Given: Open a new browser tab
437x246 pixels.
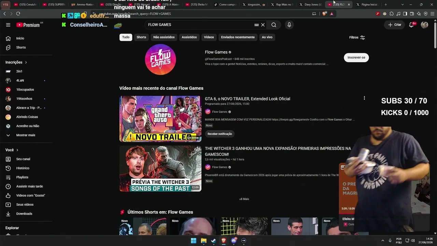Looking at the screenshot, I should click(x=386, y=4).
